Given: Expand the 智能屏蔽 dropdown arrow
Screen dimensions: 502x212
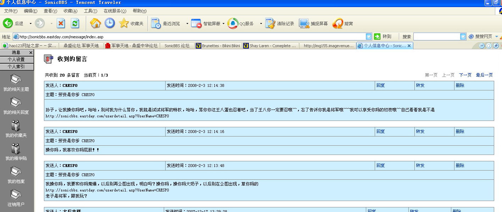Looking at the screenshot, I should [x=223, y=24].
